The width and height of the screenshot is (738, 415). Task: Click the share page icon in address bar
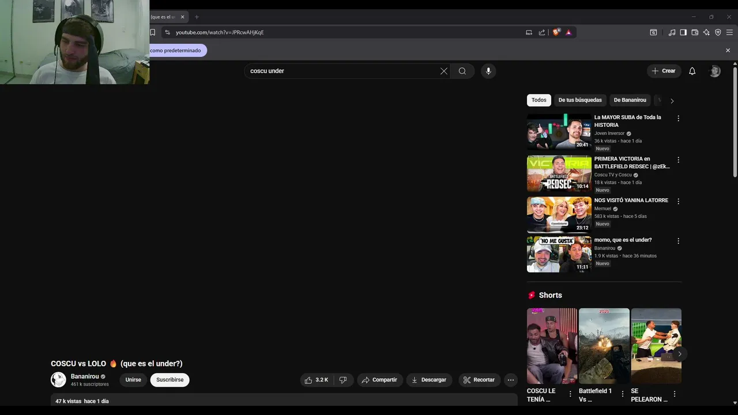tap(542, 32)
